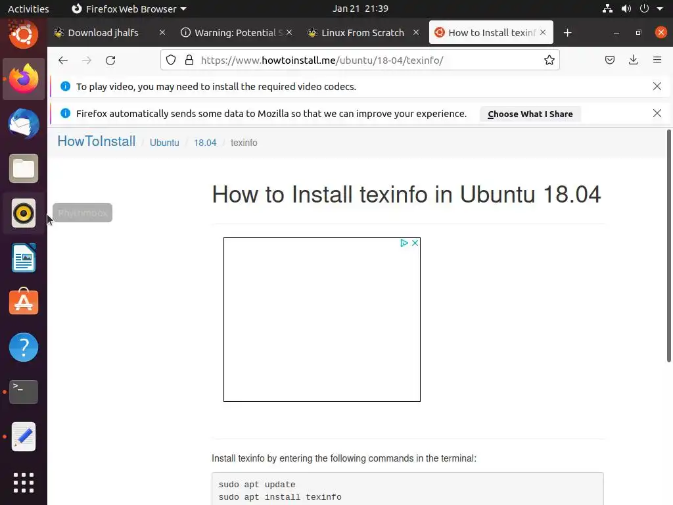
Task: Click the advertisement box
Action: (x=322, y=320)
